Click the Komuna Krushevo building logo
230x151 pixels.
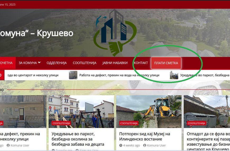point(115,33)
